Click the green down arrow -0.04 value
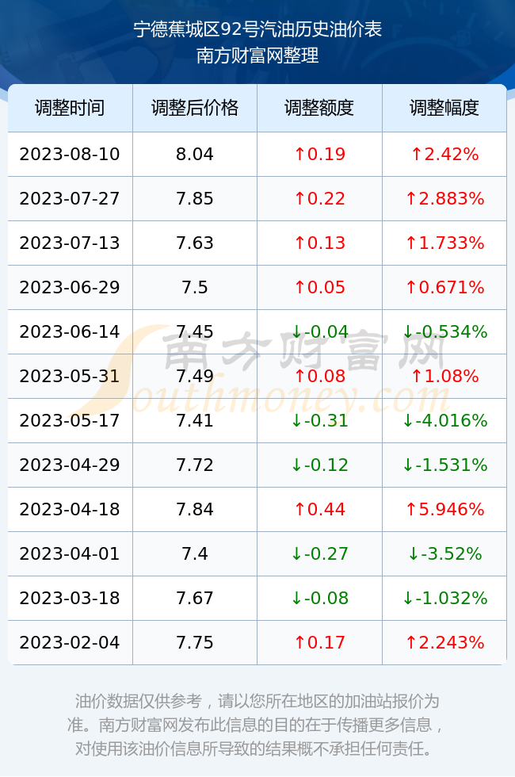 pyautogui.click(x=319, y=331)
